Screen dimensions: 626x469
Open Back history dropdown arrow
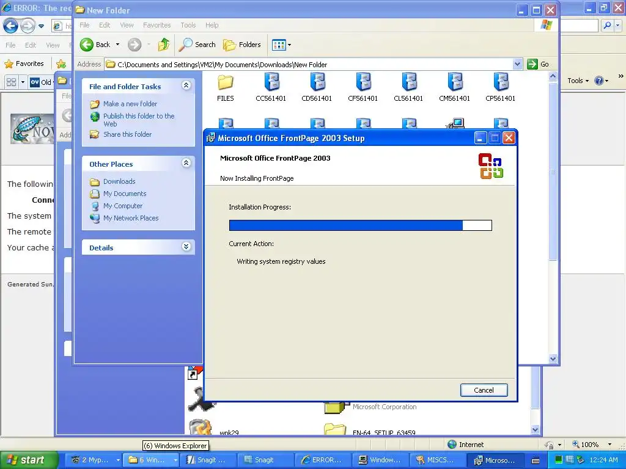[118, 45]
